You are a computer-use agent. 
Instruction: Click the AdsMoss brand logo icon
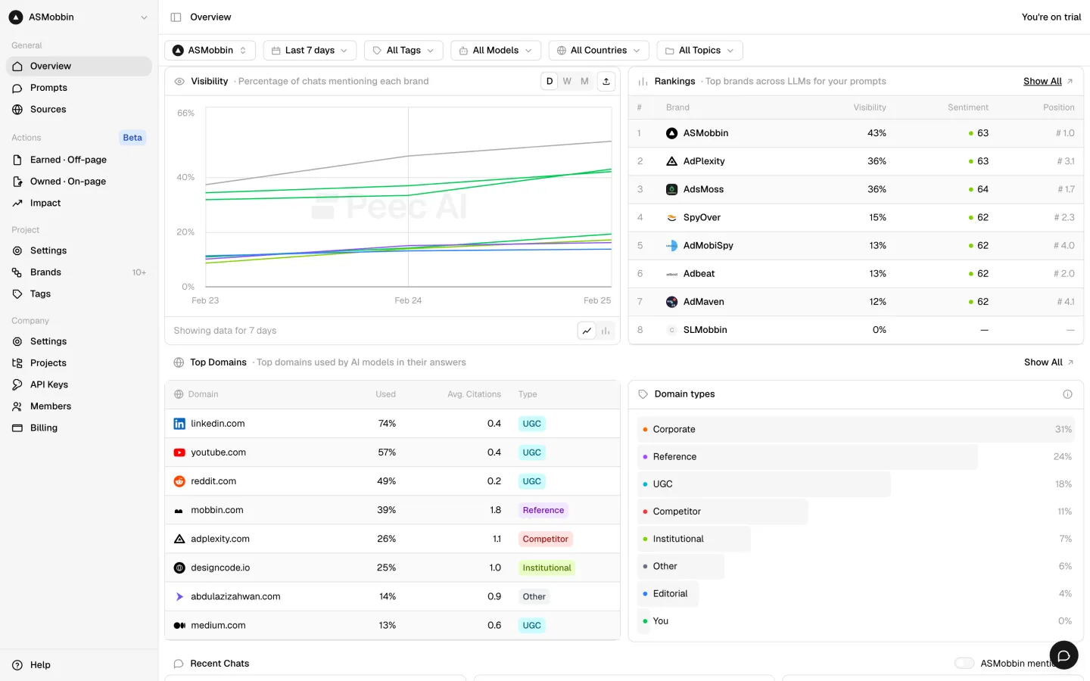coord(671,189)
